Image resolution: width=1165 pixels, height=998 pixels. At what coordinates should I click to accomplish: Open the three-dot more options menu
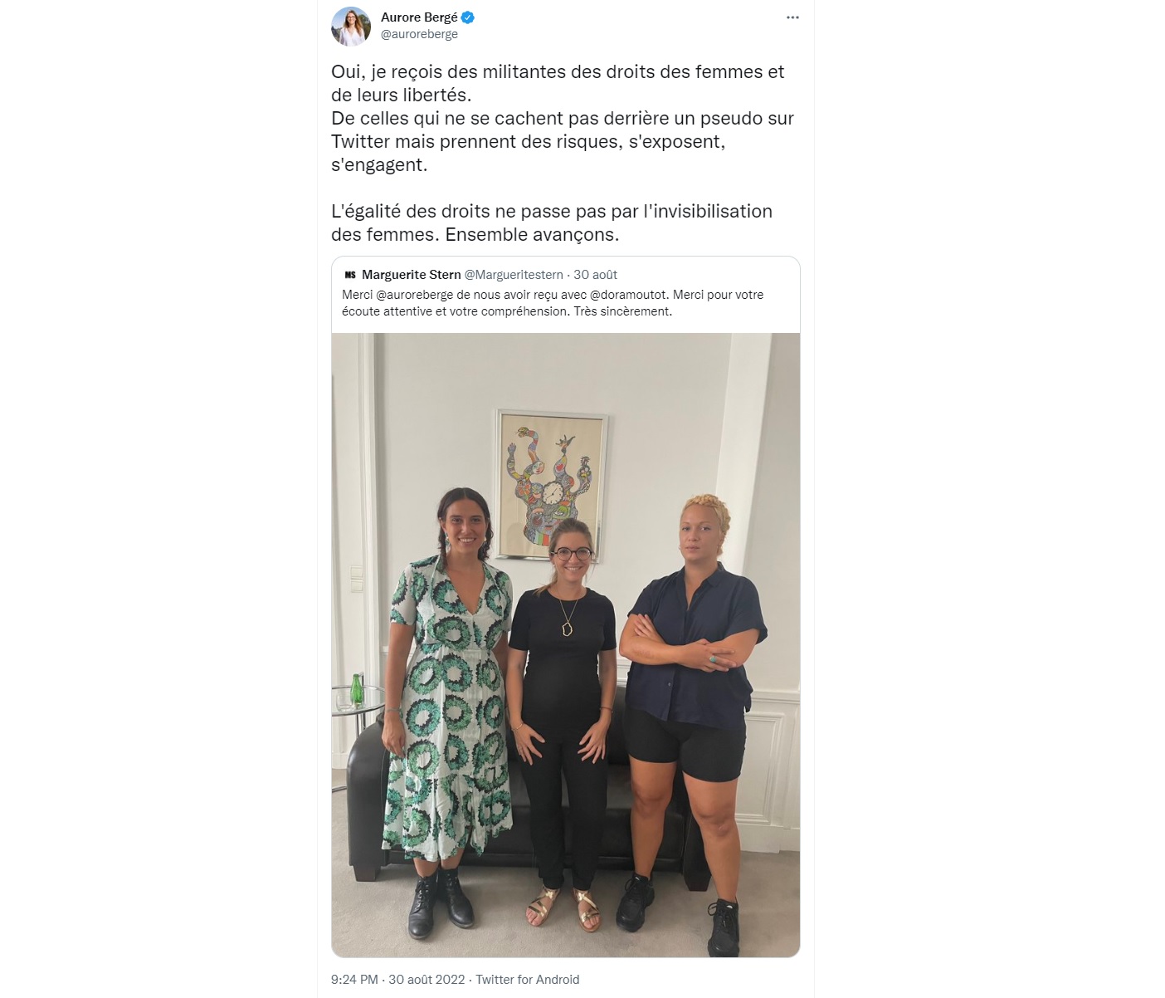point(792,17)
